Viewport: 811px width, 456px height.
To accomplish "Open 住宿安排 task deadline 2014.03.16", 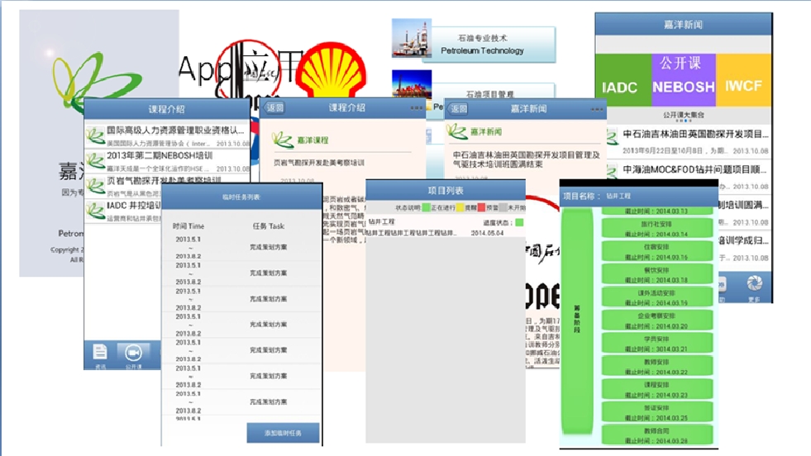I will point(656,252).
